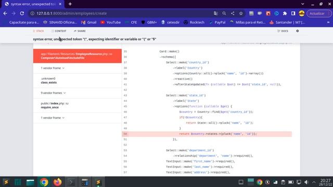Expand first 1 vendor frame group

53,68
